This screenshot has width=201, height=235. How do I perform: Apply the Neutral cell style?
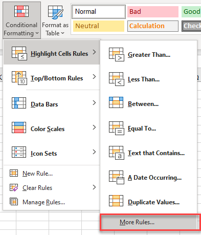coord(99,26)
